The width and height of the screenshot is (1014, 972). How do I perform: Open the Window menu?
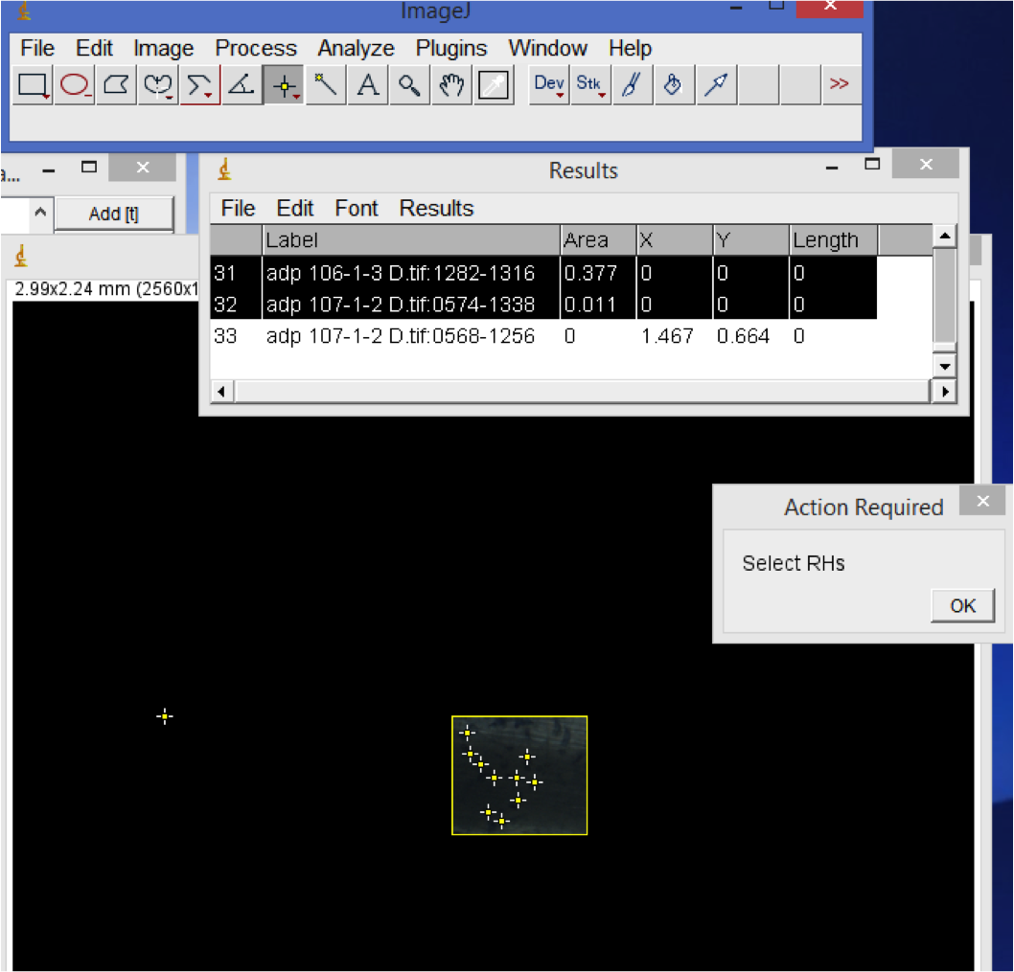(x=548, y=49)
